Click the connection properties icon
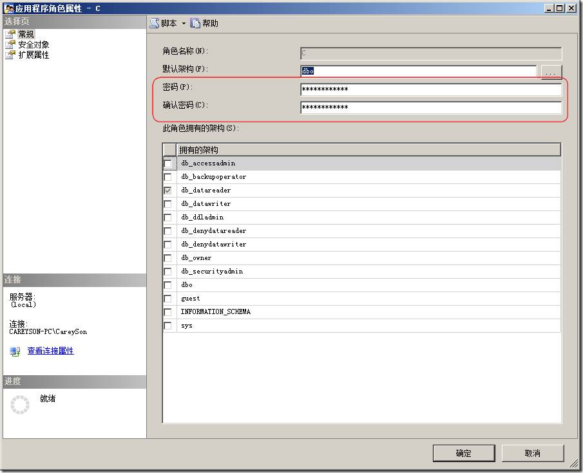Viewport: 583px width, 473px height. click(15, 351)
